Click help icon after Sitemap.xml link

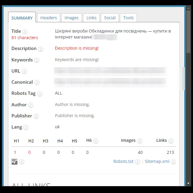[173, 162]
